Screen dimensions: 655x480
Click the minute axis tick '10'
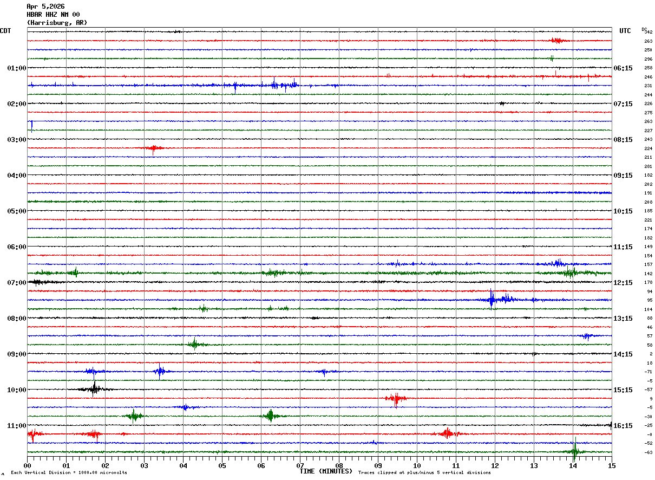417,465
